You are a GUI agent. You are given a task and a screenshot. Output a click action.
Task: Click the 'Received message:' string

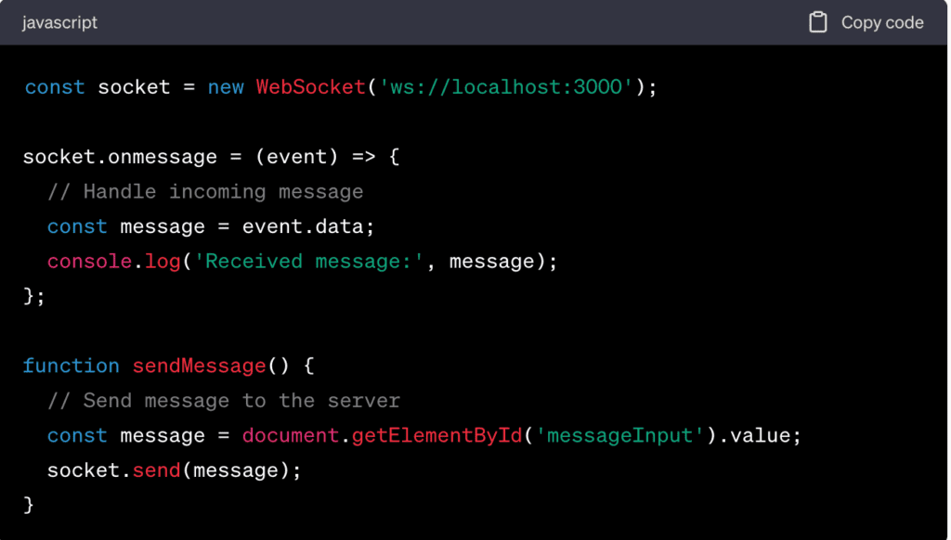coord(308,262)
